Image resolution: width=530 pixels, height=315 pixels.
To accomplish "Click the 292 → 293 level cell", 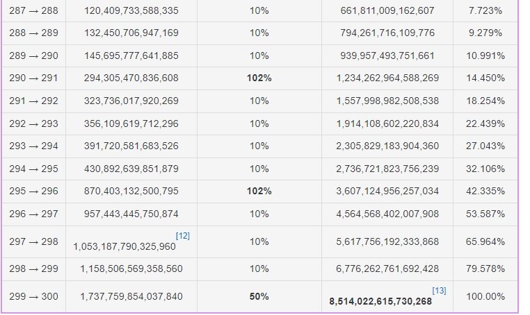I will 33,124.
